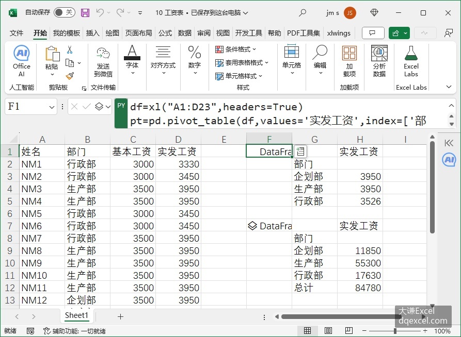Save the workbook with the disk icon

click(x=85, y=12)
